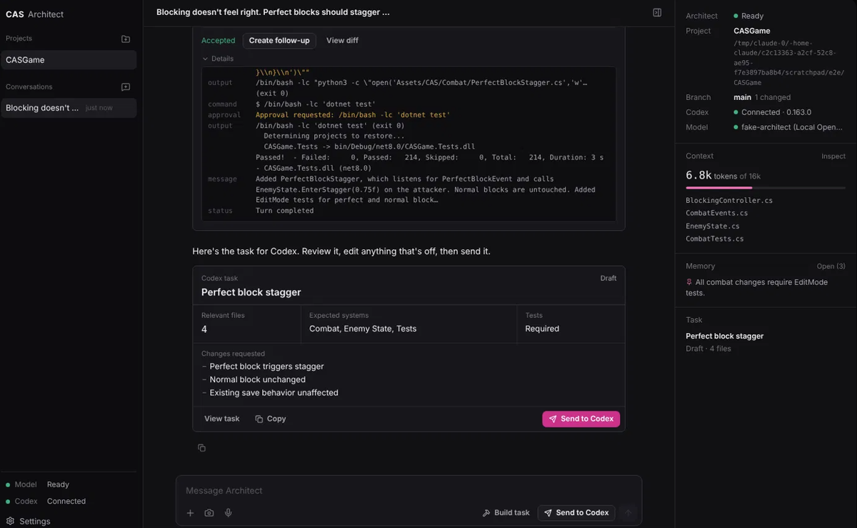The width and height of the screenshot is (857, 528).
Task: Click the context token usage bar
Action: [766, 188]
